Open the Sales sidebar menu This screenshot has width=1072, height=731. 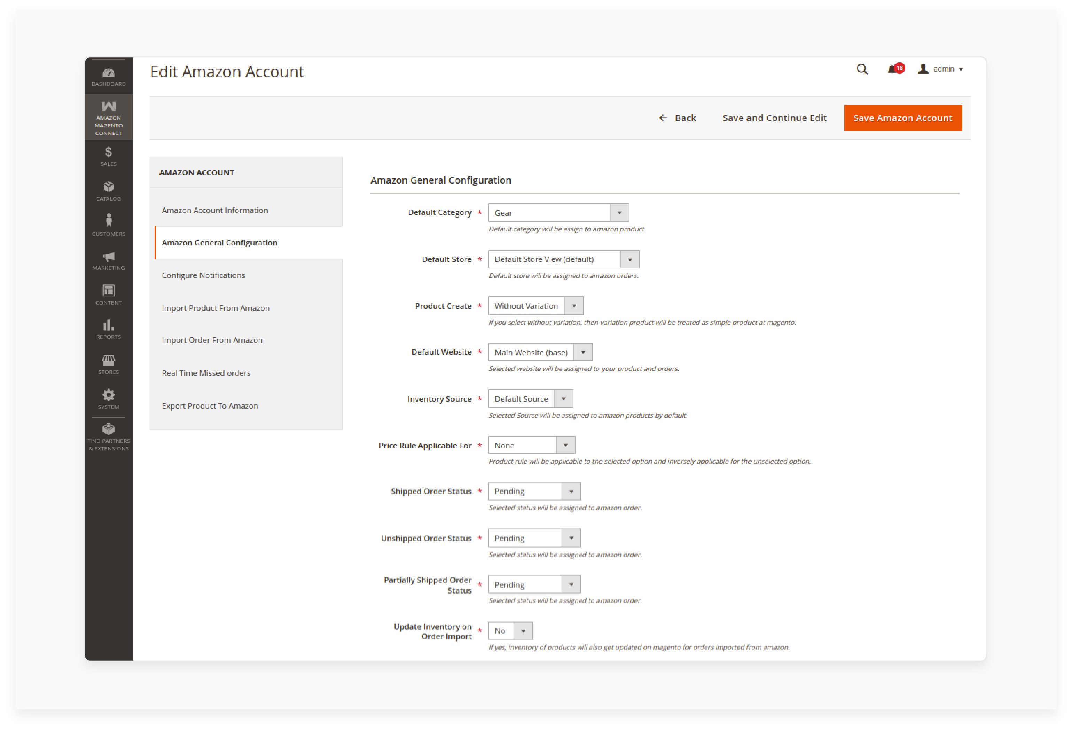pyautogui.click(x=108, y=156)
